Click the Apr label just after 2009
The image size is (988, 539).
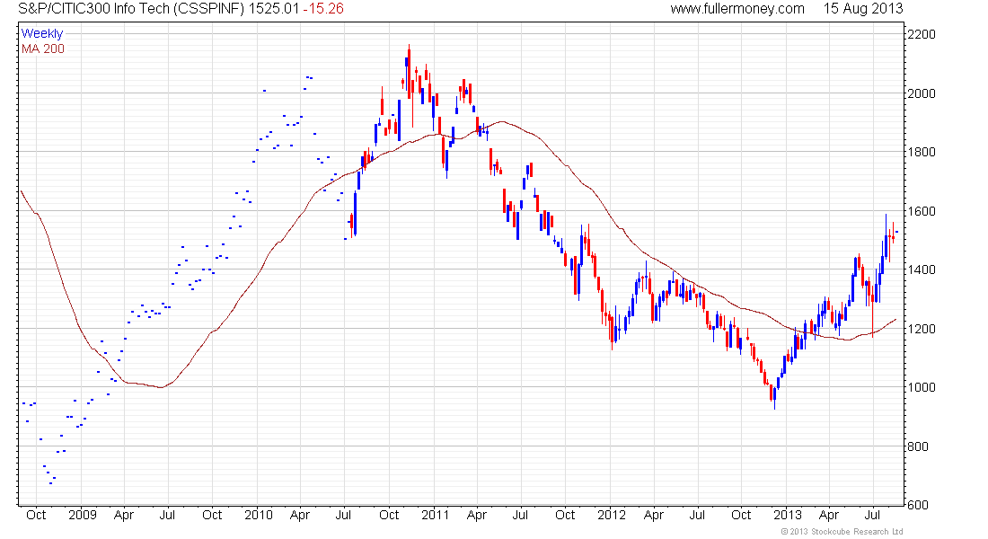(124, 515)
